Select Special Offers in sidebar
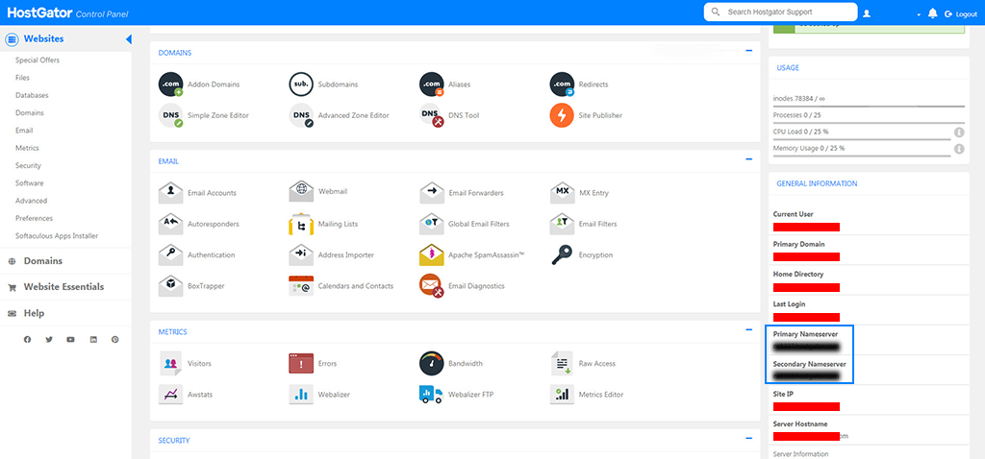The width and height of the screenshot is (985, 459). 38,60
